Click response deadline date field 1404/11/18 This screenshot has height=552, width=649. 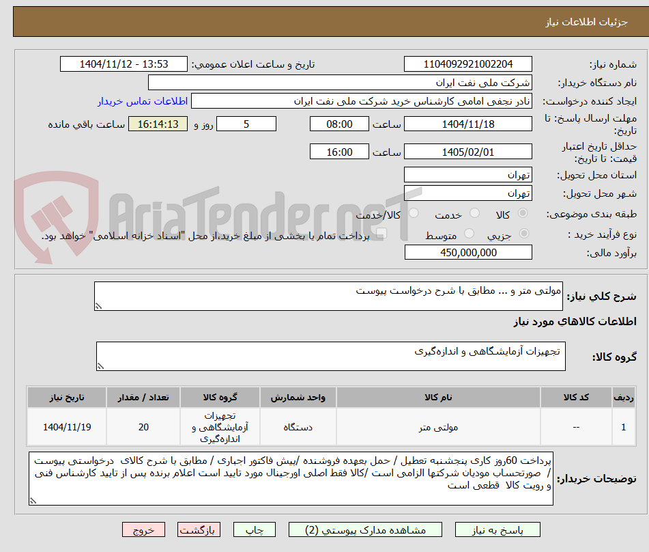(467, 124)
